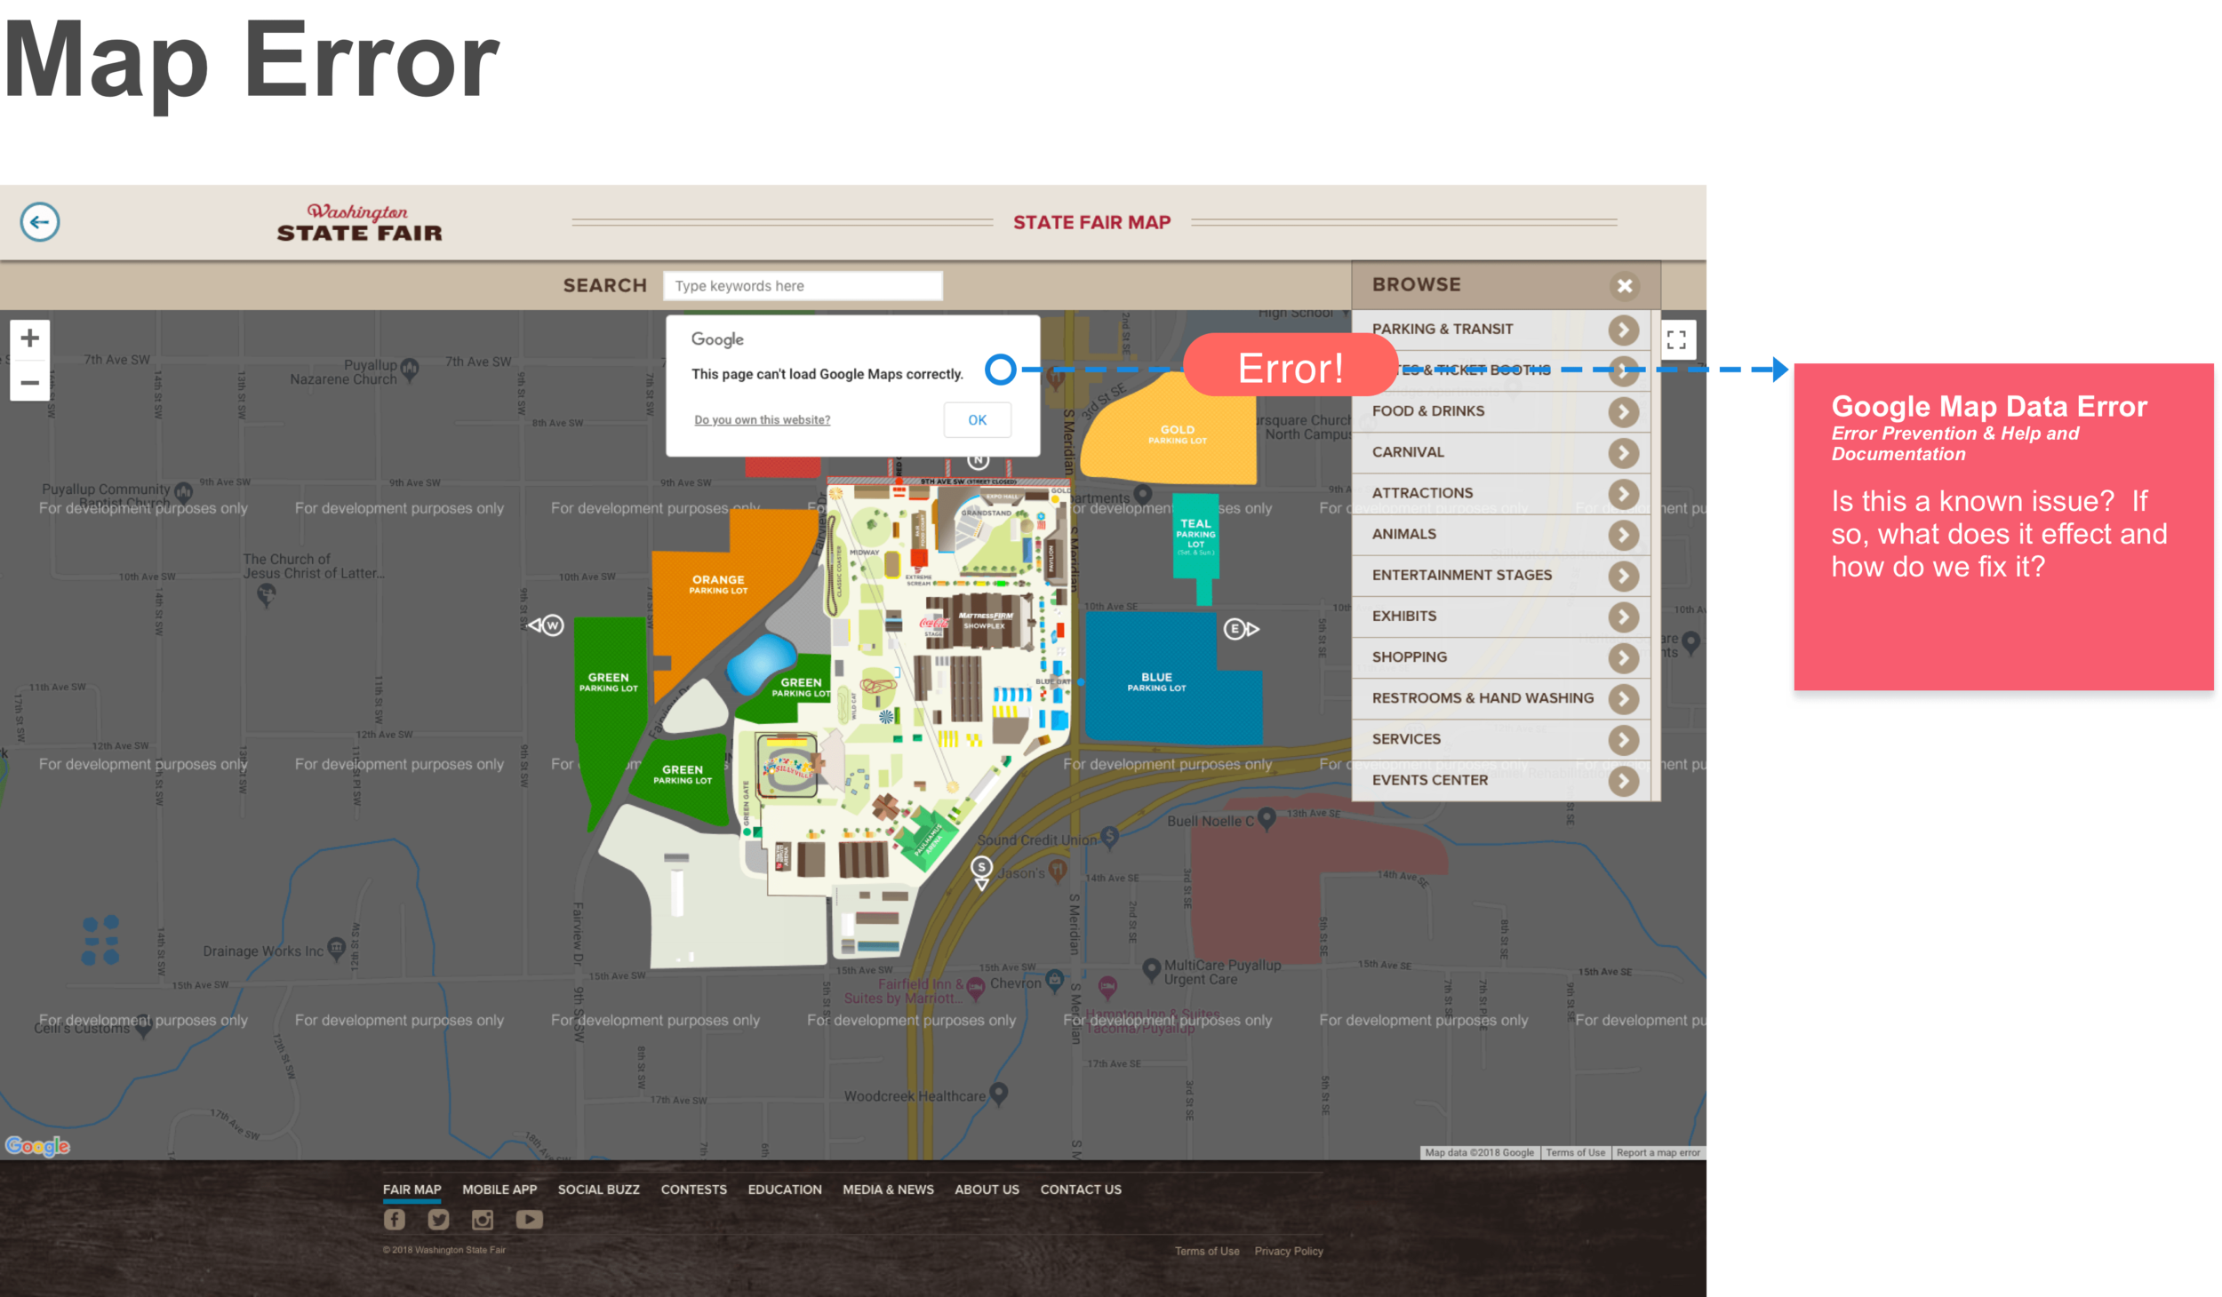Open Media & News footer menu
The image size is (2222, 1297).
[888, 1190]
